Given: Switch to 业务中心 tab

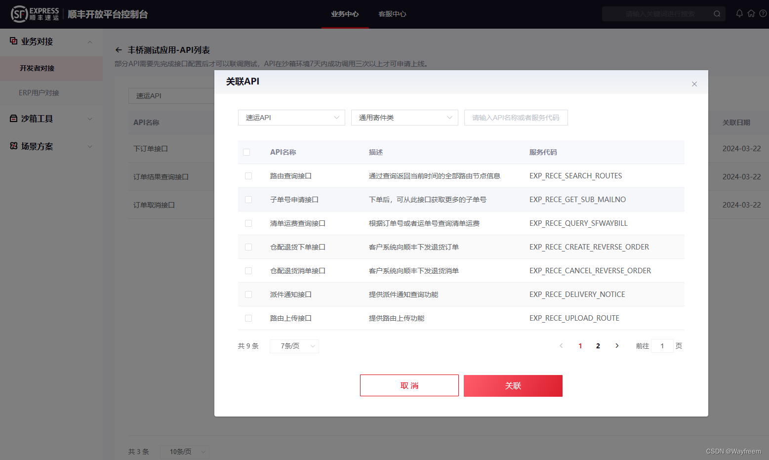Looking at the screenshot, I should click(x=345, y=14).
